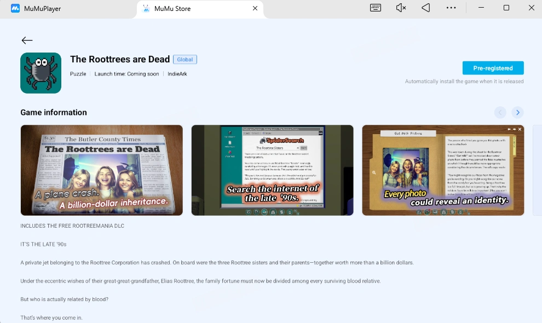Viewport: 542px width, 323px height.
Task: Click the MuMuPlayer logo icon
Action: coord(15,8)
